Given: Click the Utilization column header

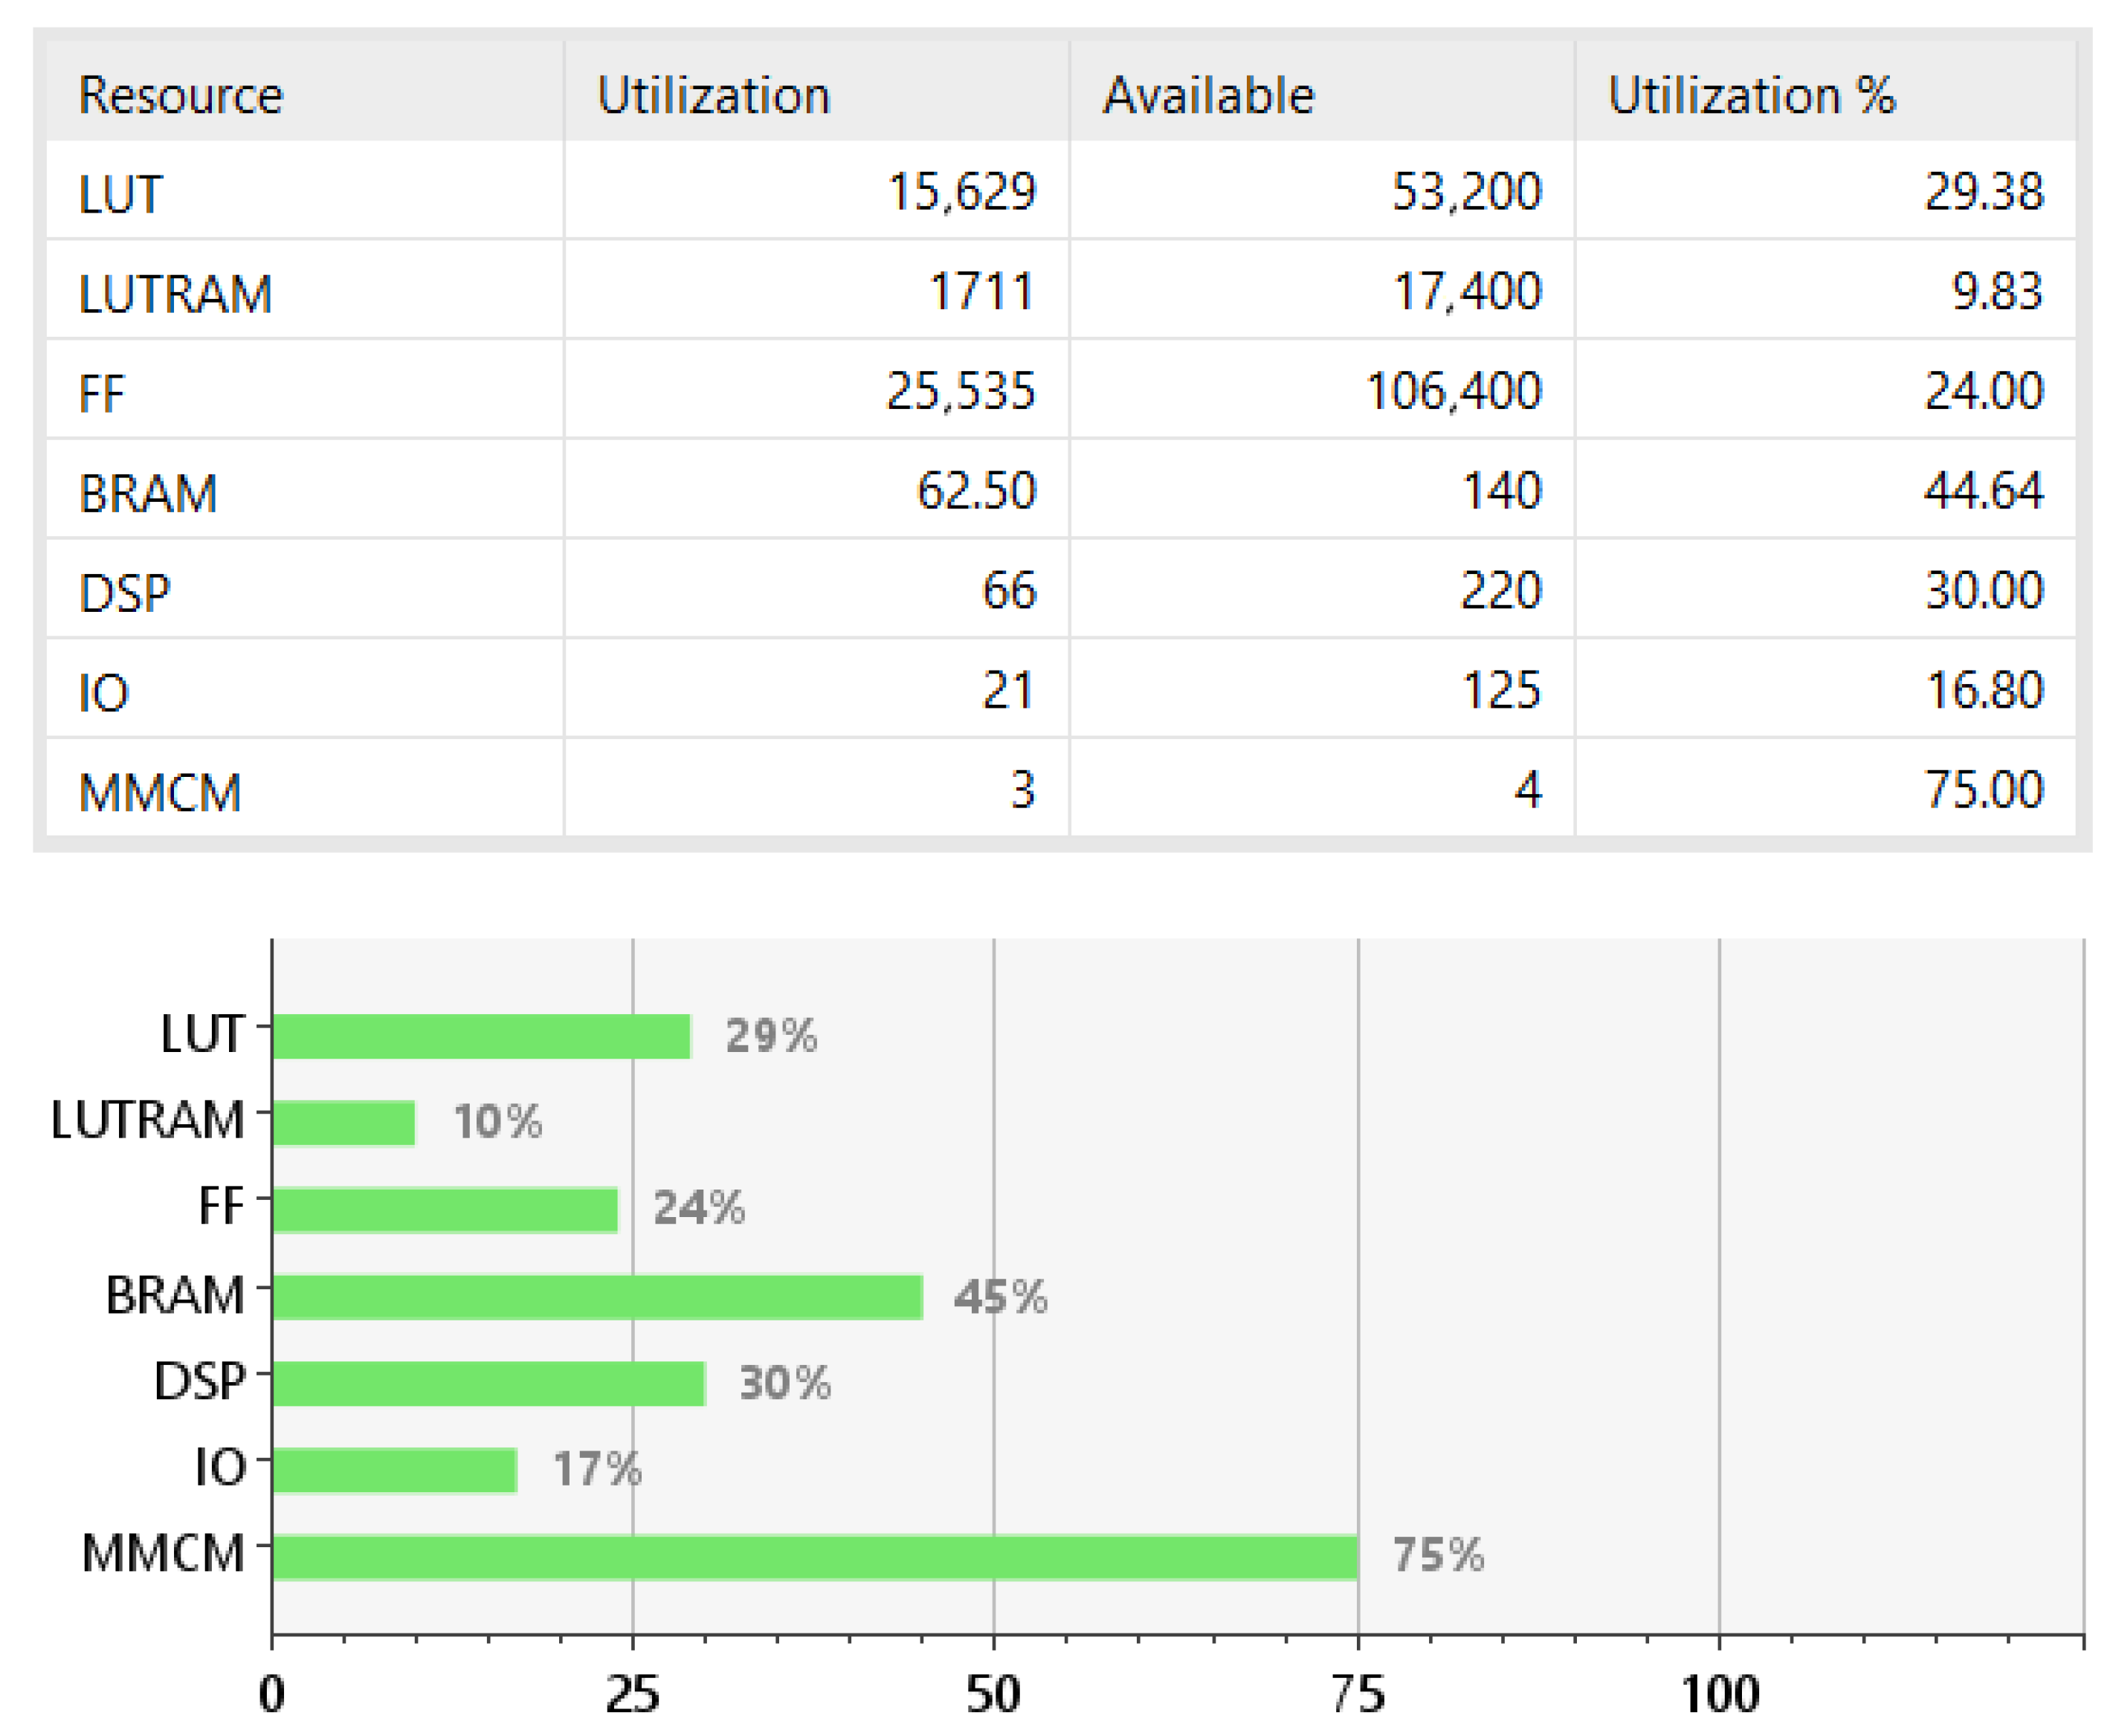Looking at the screenshot, I should pyautogui.click(x=713, y=96).
